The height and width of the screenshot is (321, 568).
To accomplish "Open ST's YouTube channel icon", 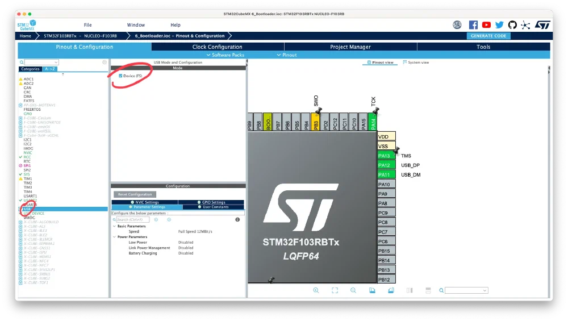I will tap(486, 25).
